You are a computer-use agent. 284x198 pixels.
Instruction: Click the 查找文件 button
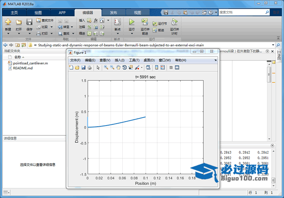point(45,21)
